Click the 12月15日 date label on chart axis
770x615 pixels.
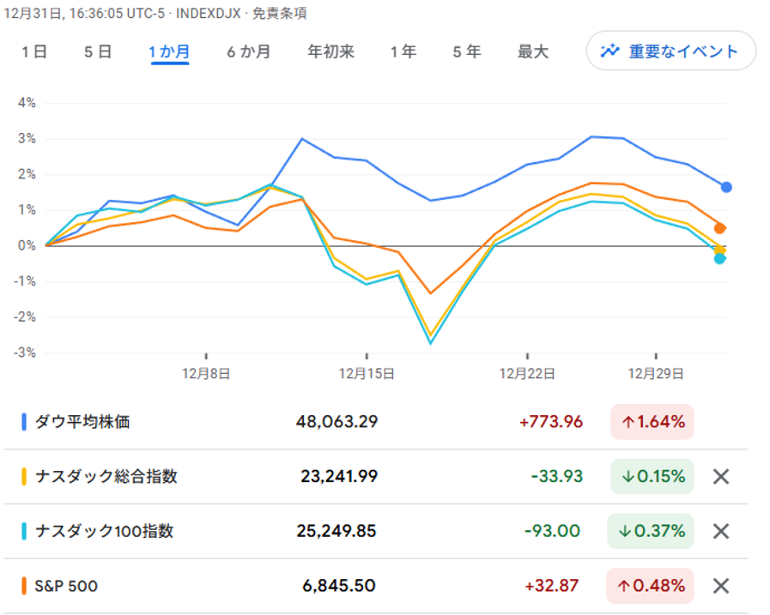point(367,374)
